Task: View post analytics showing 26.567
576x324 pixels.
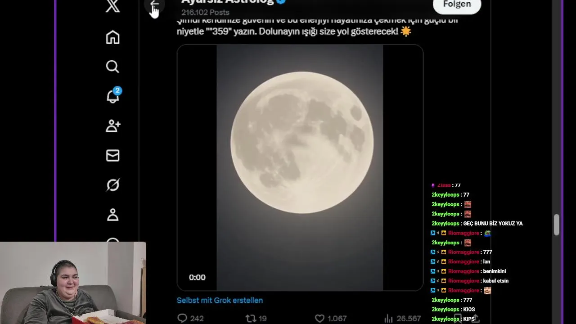Action: pos(403,318)
